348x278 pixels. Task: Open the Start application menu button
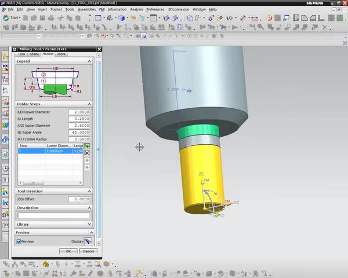(x=12, y=17)
